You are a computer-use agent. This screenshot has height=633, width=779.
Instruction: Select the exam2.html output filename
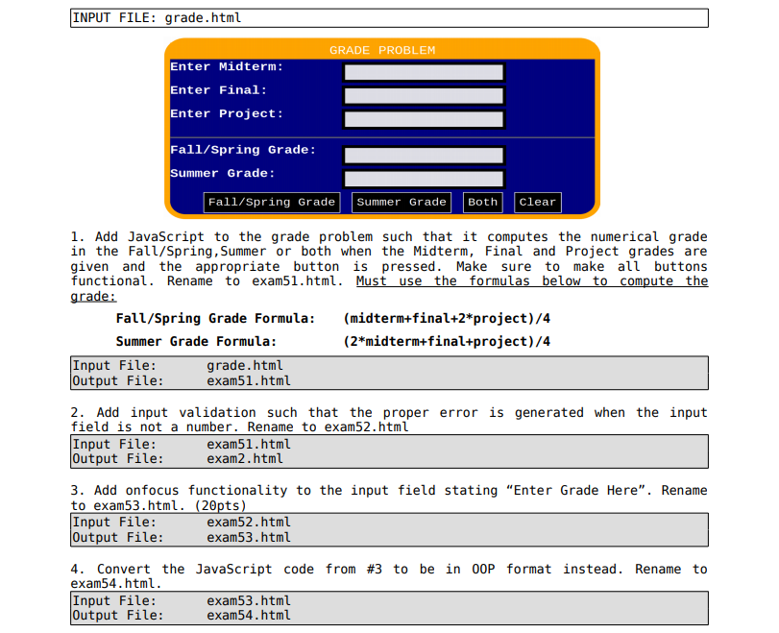coord(240,458)
